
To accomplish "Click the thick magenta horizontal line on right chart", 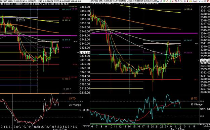I will (x=144, y=33).
